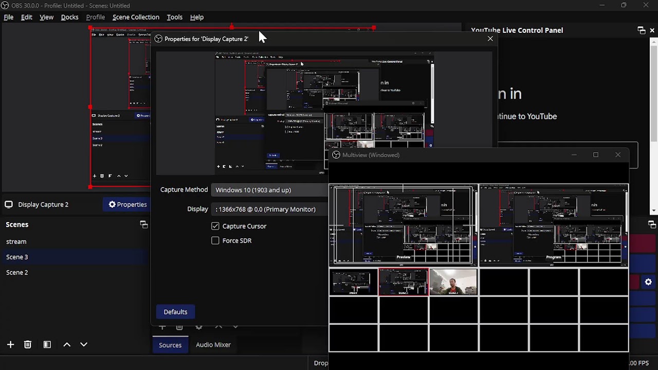Add a new scene with the plus icon
Image resolution: width=658 pixels, height=370 pixels.
pyautogui.click(x=10, y=345)
